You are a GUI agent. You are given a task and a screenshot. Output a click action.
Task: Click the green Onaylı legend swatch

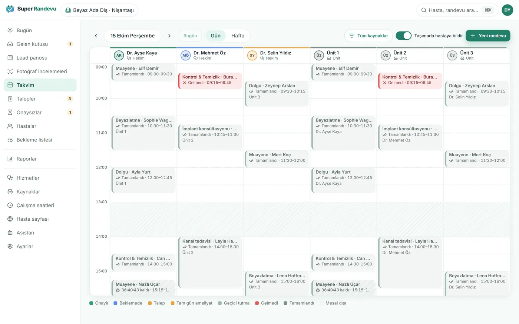click(91, 303)
